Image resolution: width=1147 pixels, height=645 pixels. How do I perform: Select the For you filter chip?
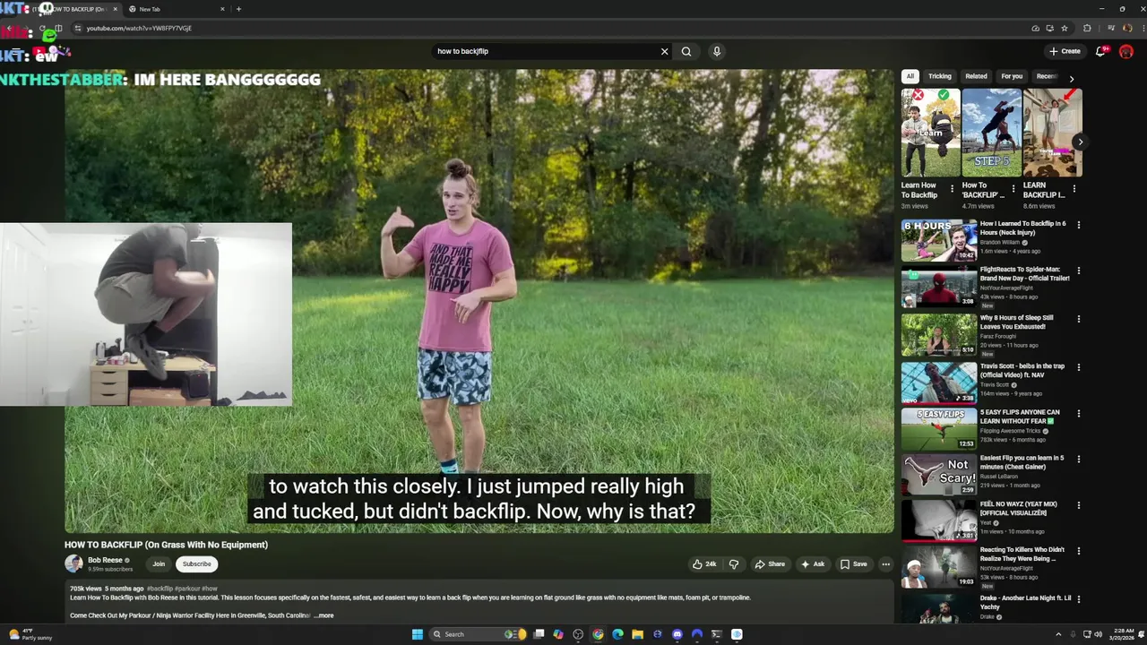tap(1012, 76)
